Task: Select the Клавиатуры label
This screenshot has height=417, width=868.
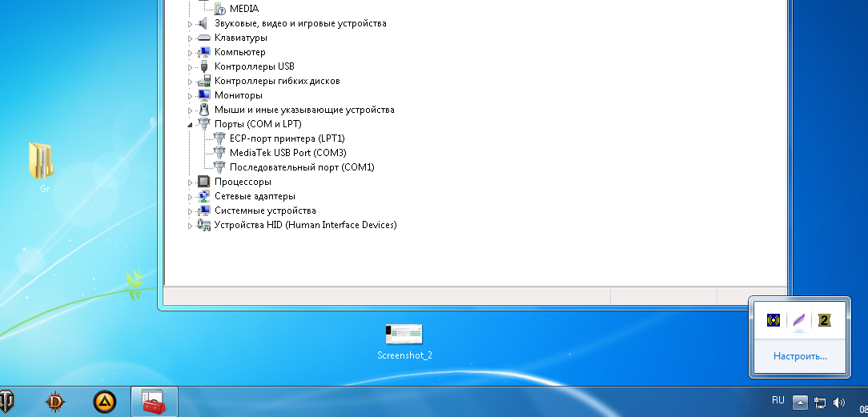Action: [x=241, y=38]
